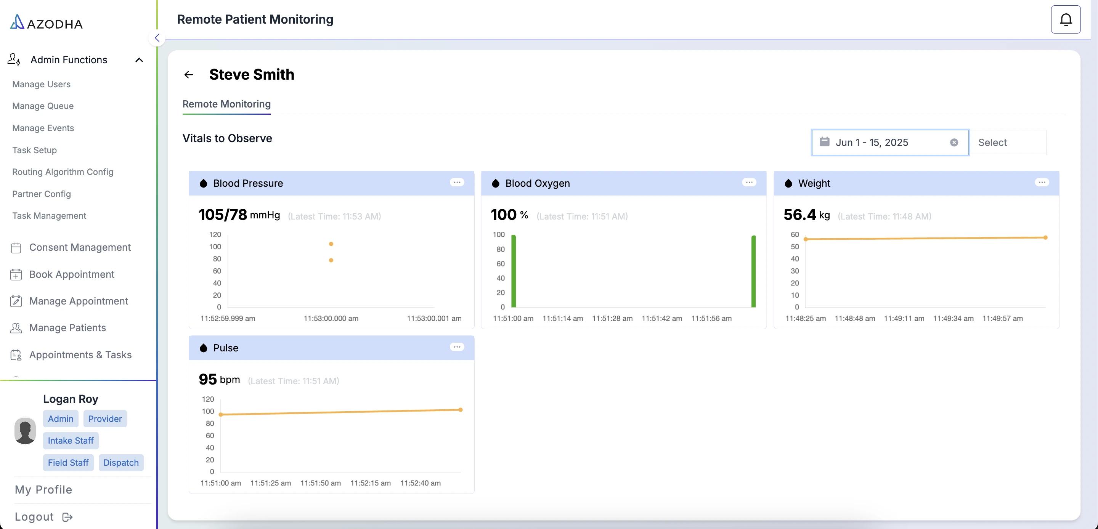Open My Profile
Image resolution: width=1098 pixels, height=529 pixels.
click(43, 489)
